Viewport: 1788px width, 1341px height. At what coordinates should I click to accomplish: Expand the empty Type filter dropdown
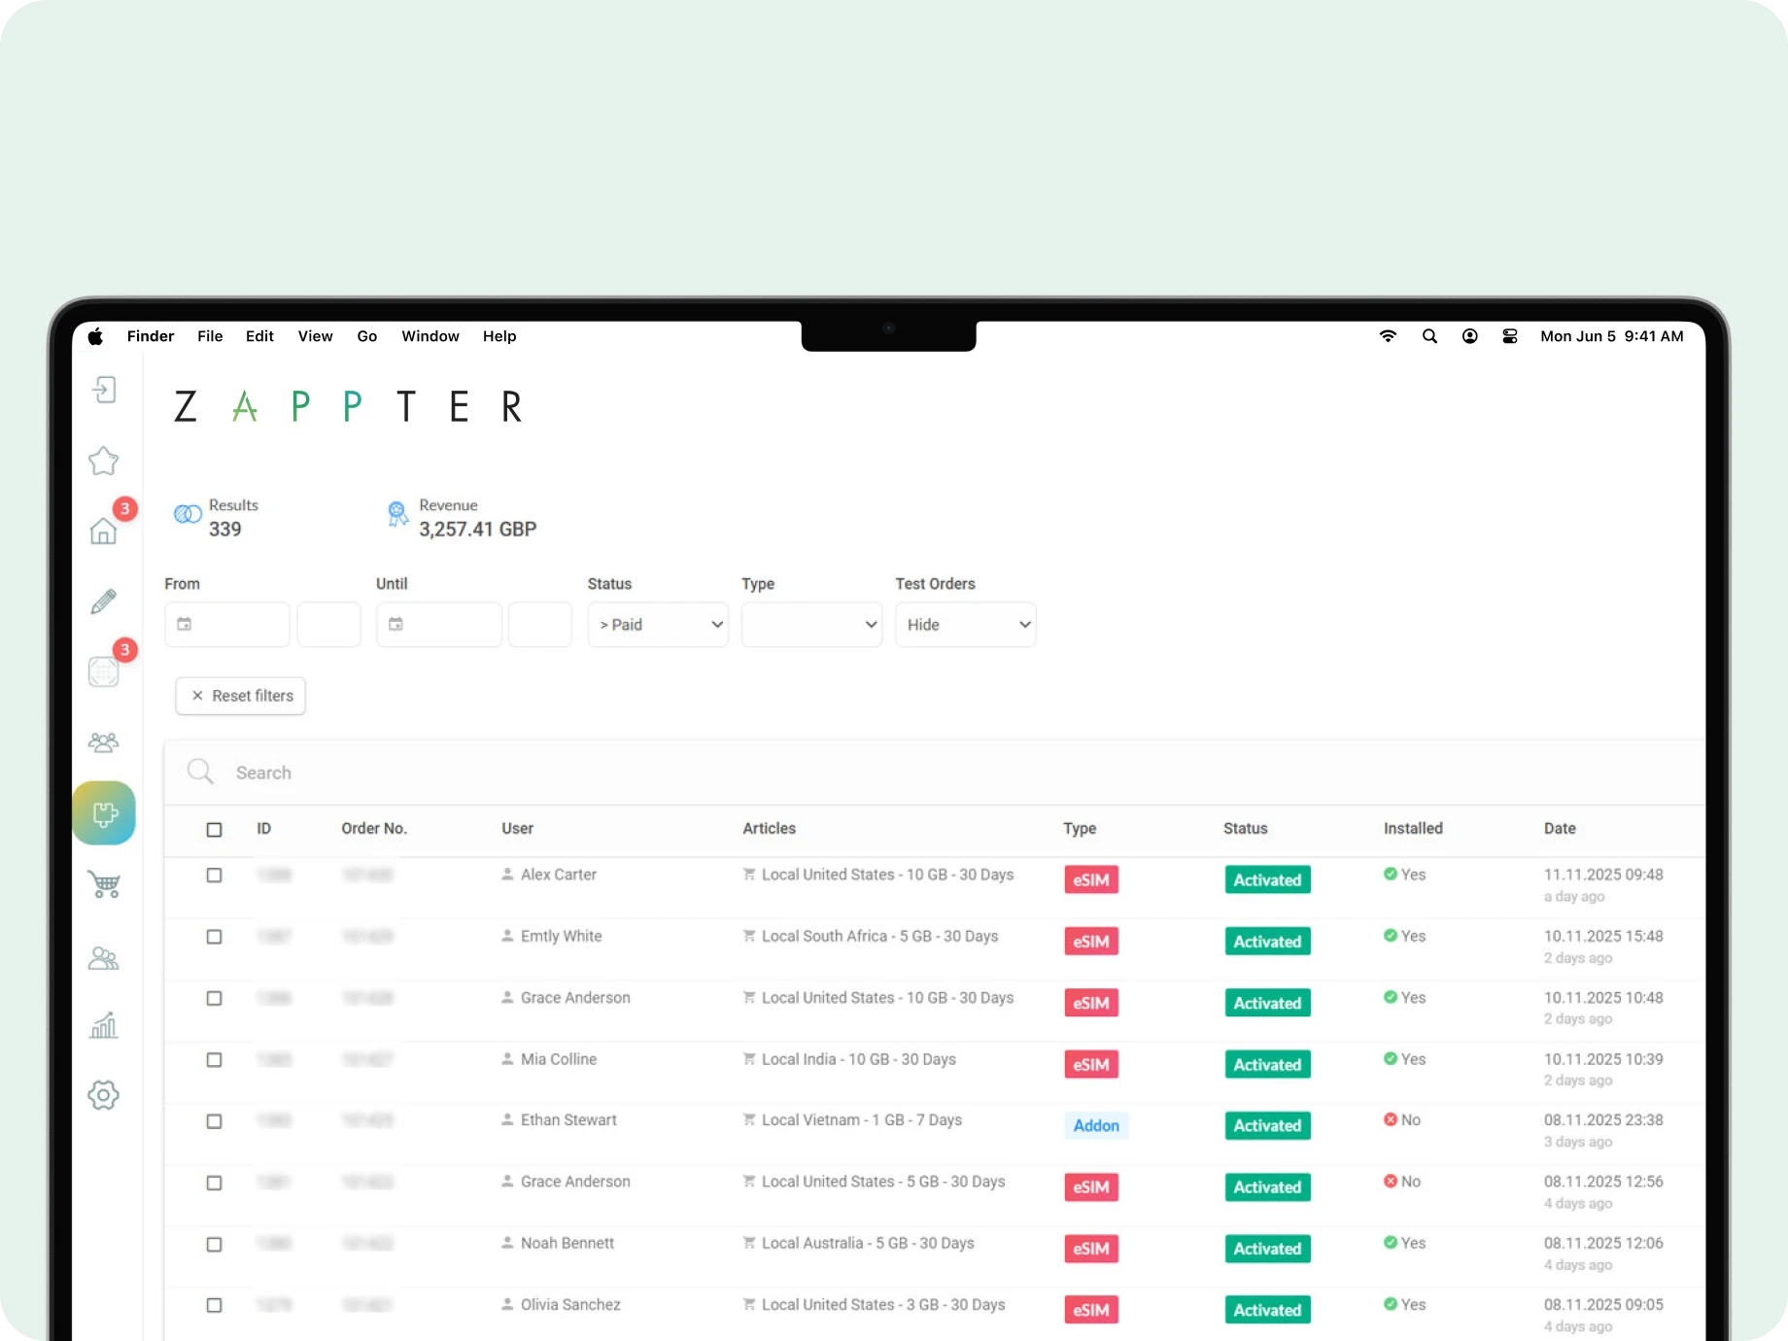coord(811,625)
